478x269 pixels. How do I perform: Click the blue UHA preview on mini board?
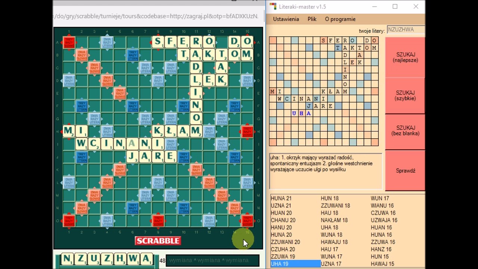tap(301, 114)
